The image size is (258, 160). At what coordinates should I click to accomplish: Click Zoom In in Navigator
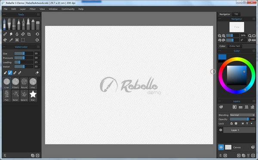click(x=224, y=36)
